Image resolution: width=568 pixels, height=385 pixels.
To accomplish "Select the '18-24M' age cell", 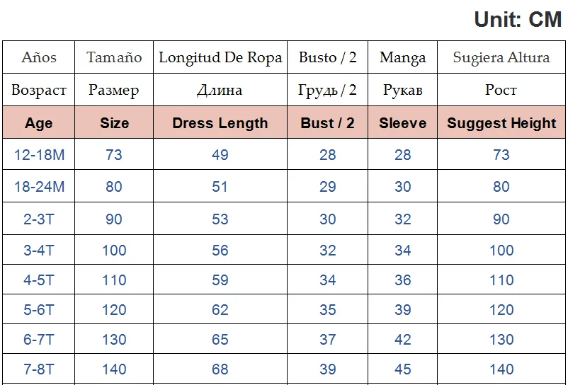I will (x=39, y=187).
